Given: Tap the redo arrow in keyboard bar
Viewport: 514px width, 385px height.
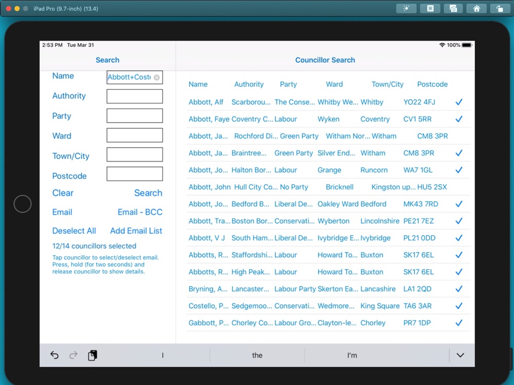Looking at the screenshot, I should 74,355.
